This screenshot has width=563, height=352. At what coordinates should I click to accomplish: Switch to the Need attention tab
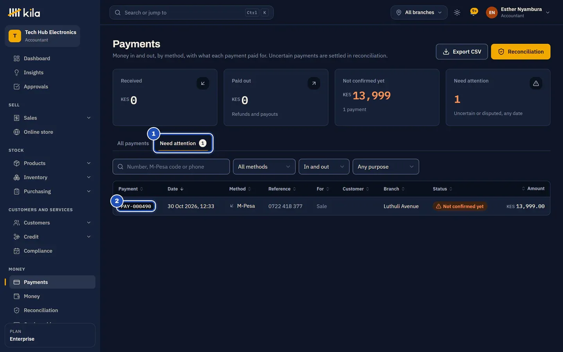coord(183,143)
